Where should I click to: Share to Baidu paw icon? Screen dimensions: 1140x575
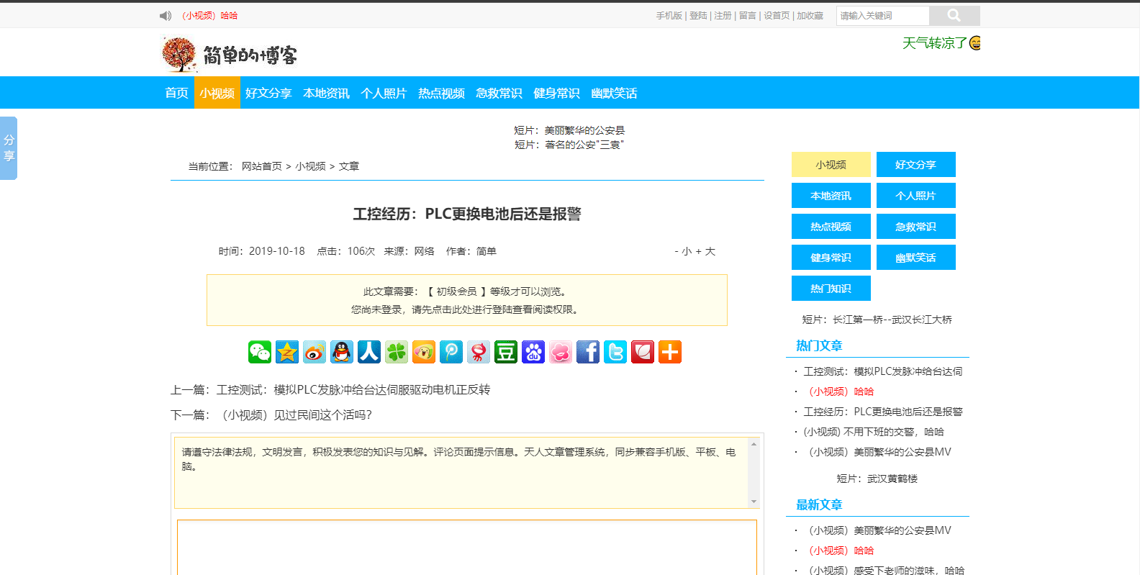533,352
